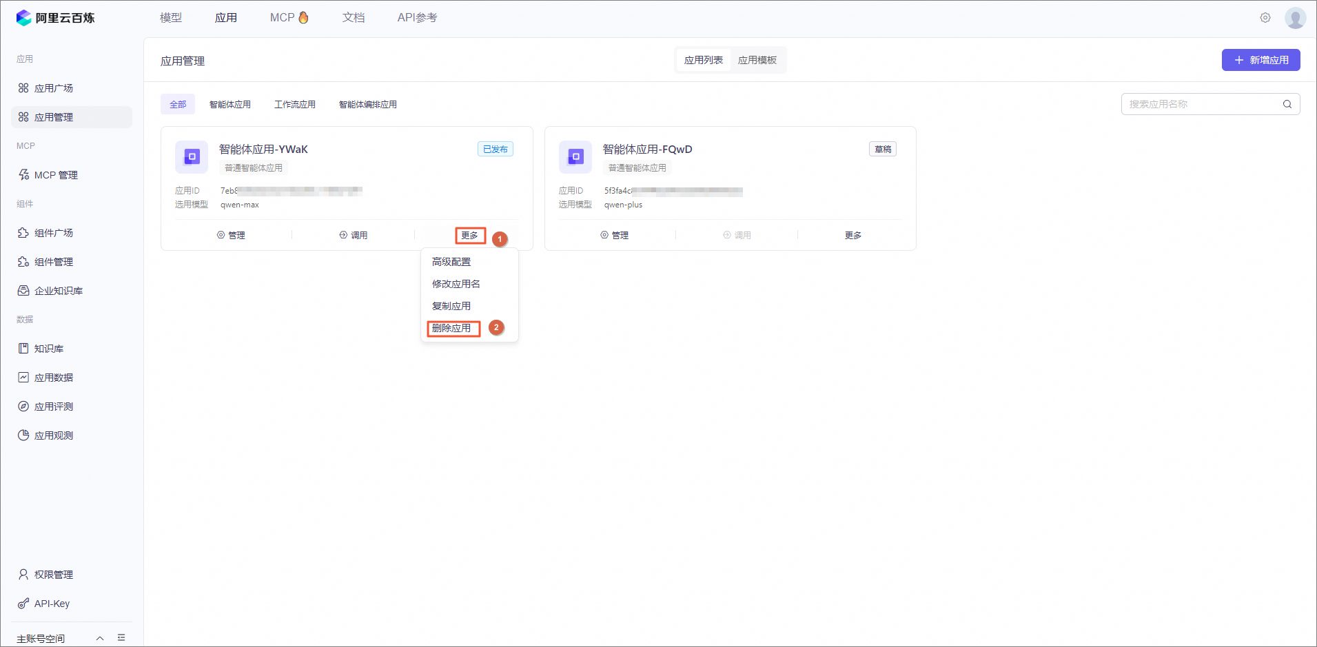This screenshot has height=647, width=1317.
Task: Open the MCP top navigation tab
Action: [x=289, y=18]
